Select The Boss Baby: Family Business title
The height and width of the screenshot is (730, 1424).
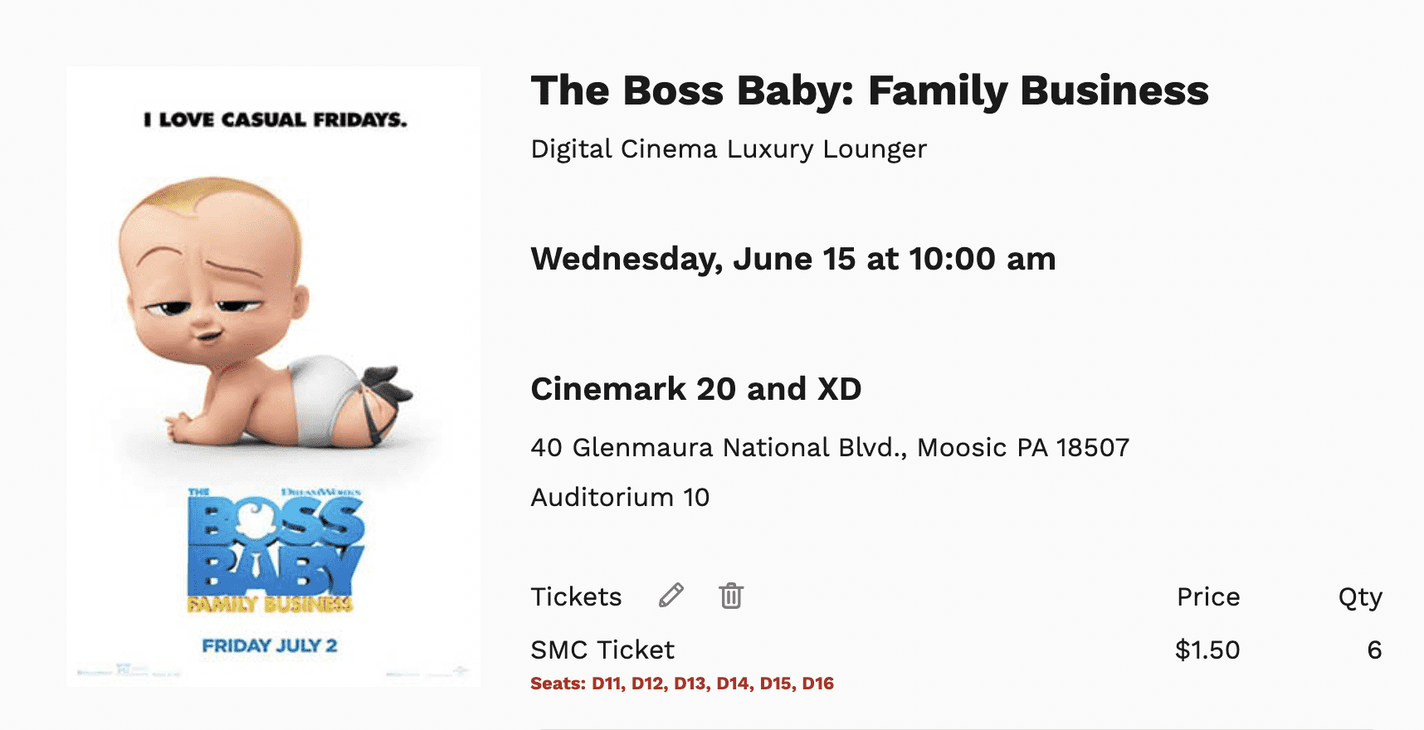(870, 91)
